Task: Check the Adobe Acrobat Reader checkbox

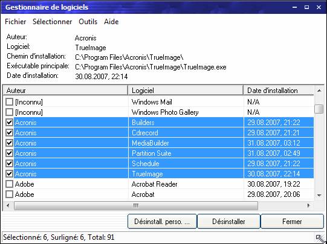Action: click(x=9, y=184)
